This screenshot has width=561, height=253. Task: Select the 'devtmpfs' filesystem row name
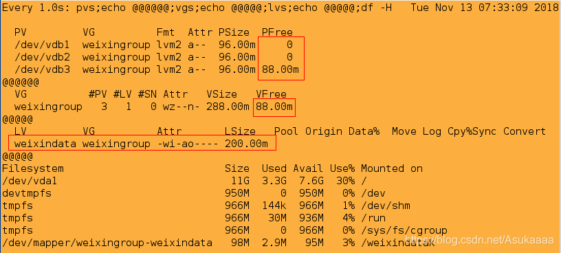click(x=27, y=194)
